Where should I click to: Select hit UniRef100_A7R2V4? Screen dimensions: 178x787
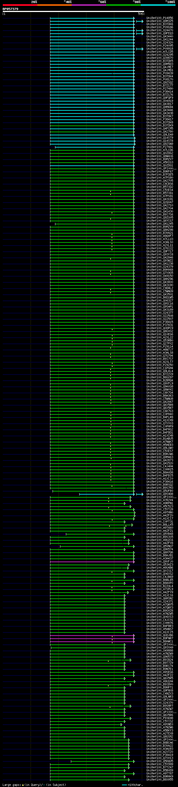(159, 500)
